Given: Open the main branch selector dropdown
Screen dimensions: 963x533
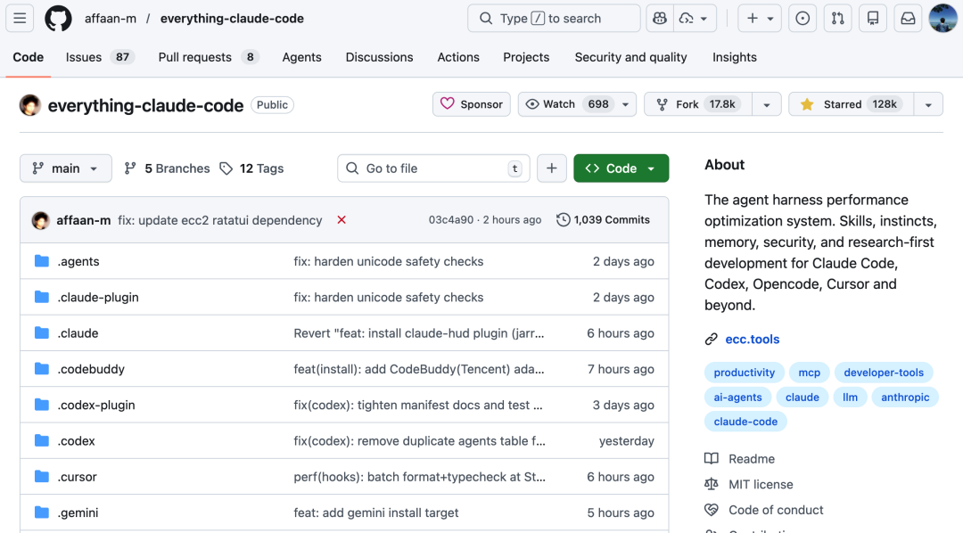Looking at the screenshot, I should click(65, 168).
